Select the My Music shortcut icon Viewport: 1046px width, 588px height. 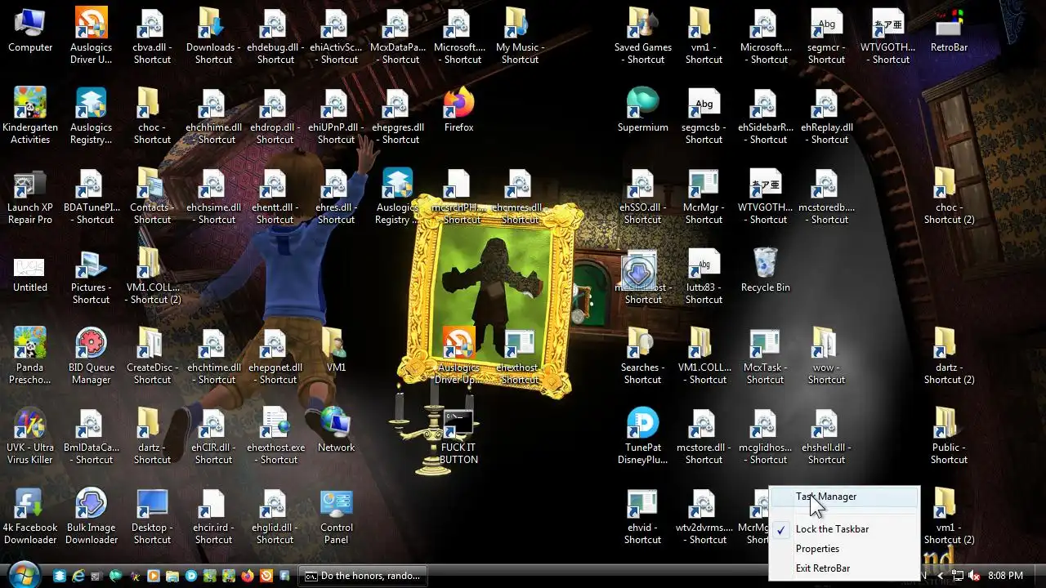pos(521,37)
